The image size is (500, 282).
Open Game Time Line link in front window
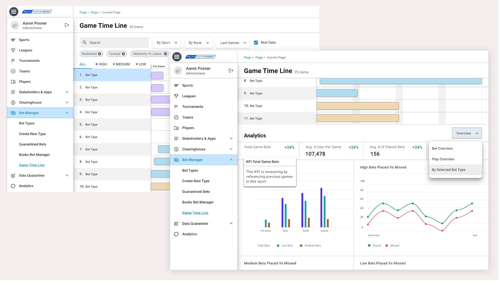(x=195, y=213)
